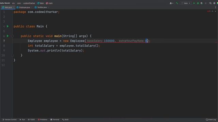The width and height of the screenshot is (218, 122).
Task: Click the selected 0 argument value
Action: tap(146, 41)
